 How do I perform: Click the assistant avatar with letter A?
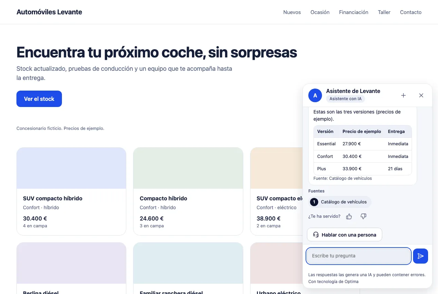[315, 95]
